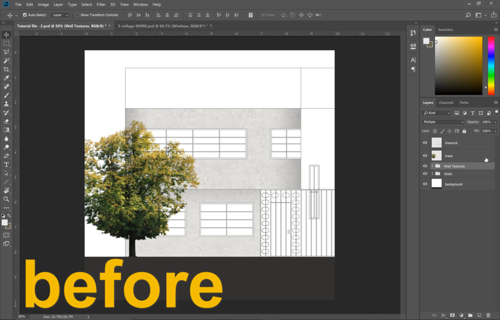Check Show Transform Controls option

77,15
